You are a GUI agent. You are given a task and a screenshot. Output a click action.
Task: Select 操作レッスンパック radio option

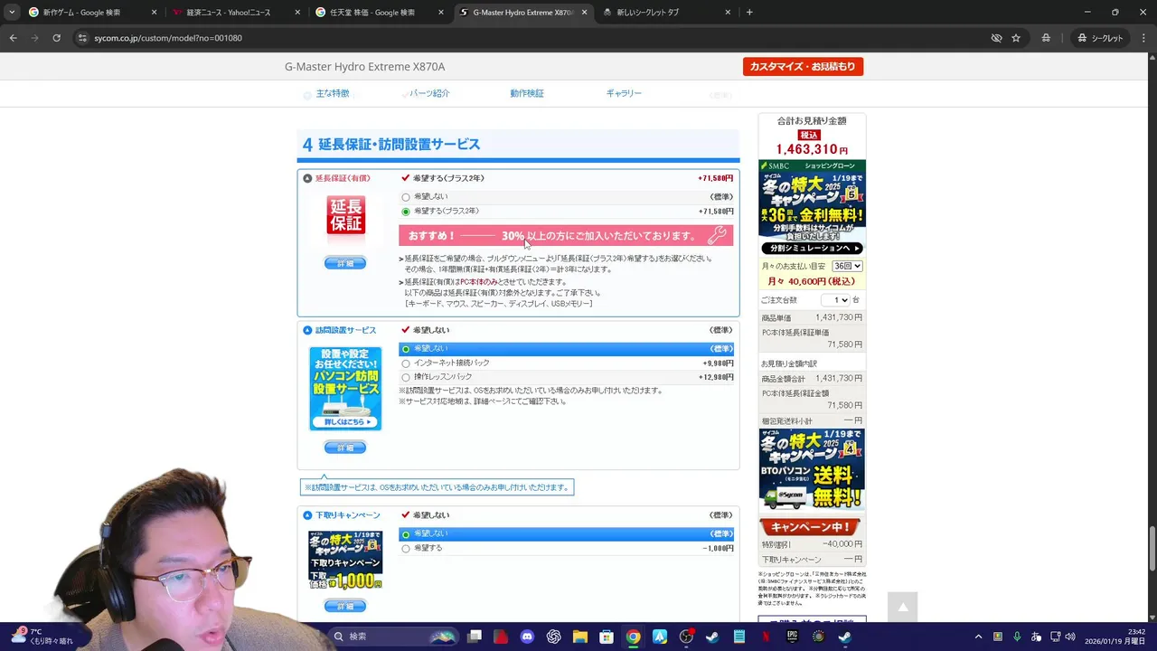click(406, 377)
